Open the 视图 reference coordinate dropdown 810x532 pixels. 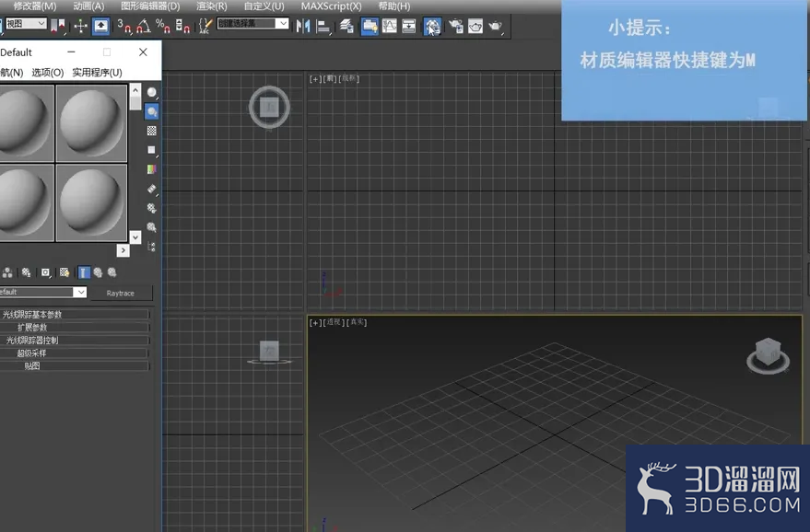coord(26,23)
